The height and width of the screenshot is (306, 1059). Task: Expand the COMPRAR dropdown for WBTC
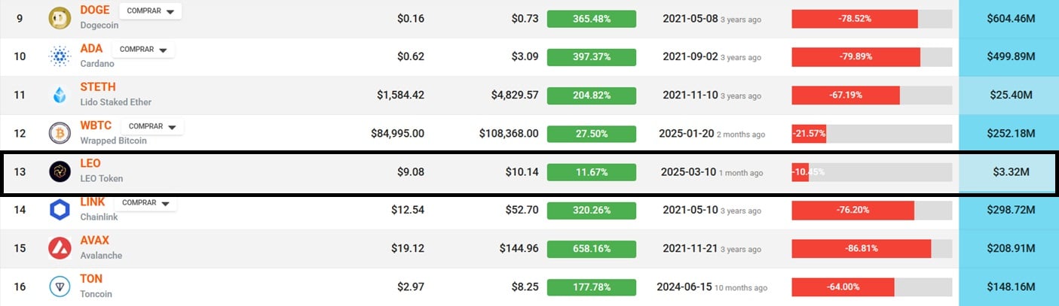(152, 126)
